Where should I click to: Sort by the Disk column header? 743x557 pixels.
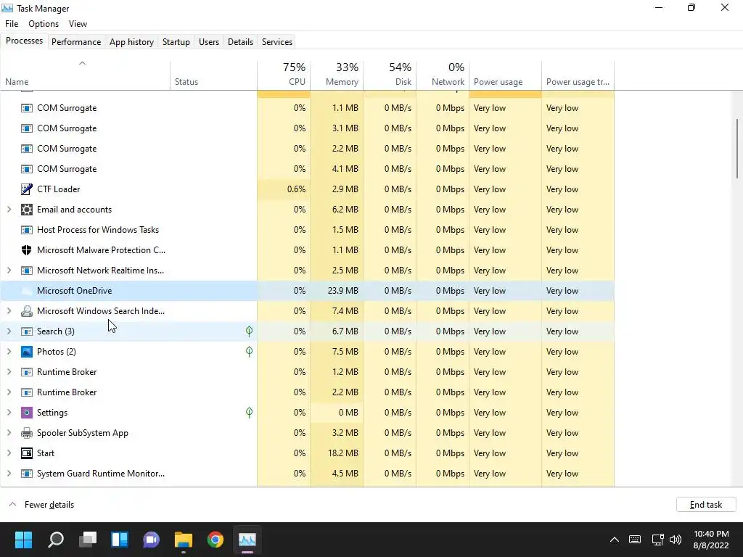coord(390,75)
